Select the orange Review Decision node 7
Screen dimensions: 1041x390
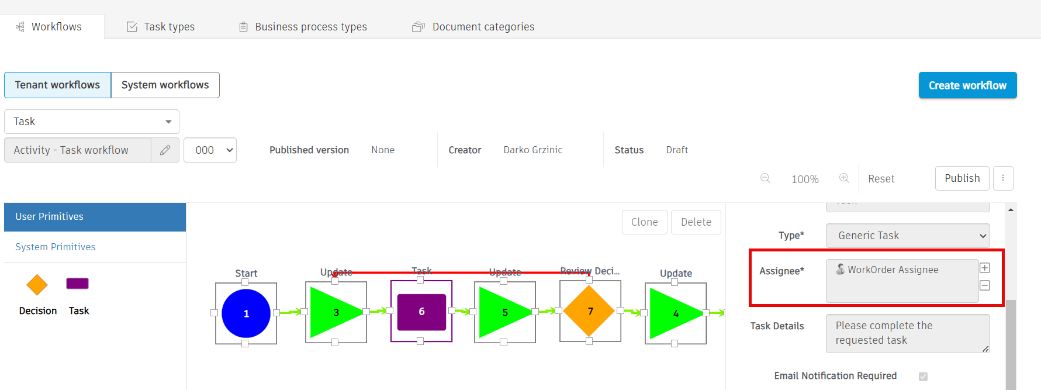[590, 312]
